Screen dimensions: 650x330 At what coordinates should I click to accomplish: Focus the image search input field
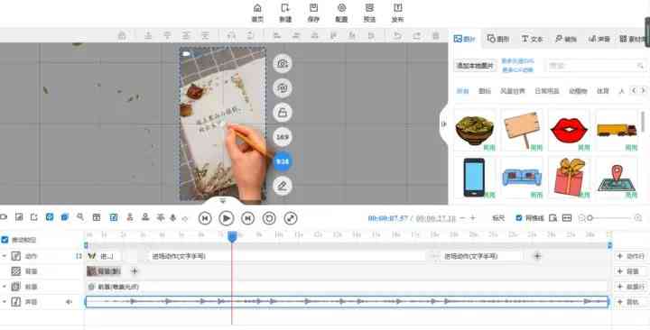coord(596,66)
